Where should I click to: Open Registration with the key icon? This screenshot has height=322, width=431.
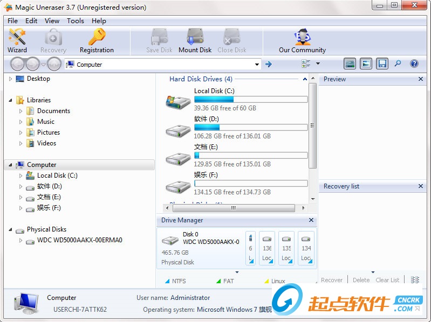tap(97, 40)
